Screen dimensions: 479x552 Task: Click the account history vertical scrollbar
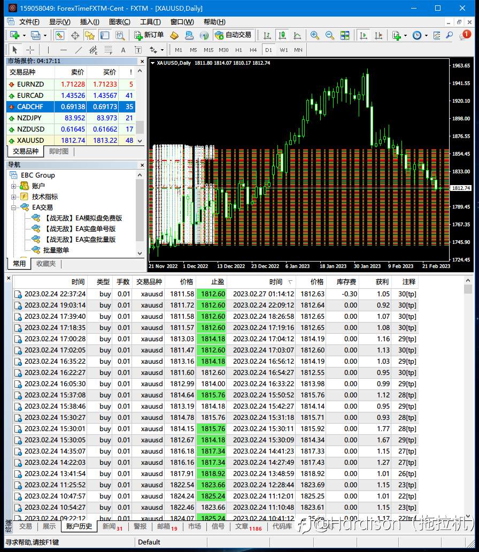[468, 401]
